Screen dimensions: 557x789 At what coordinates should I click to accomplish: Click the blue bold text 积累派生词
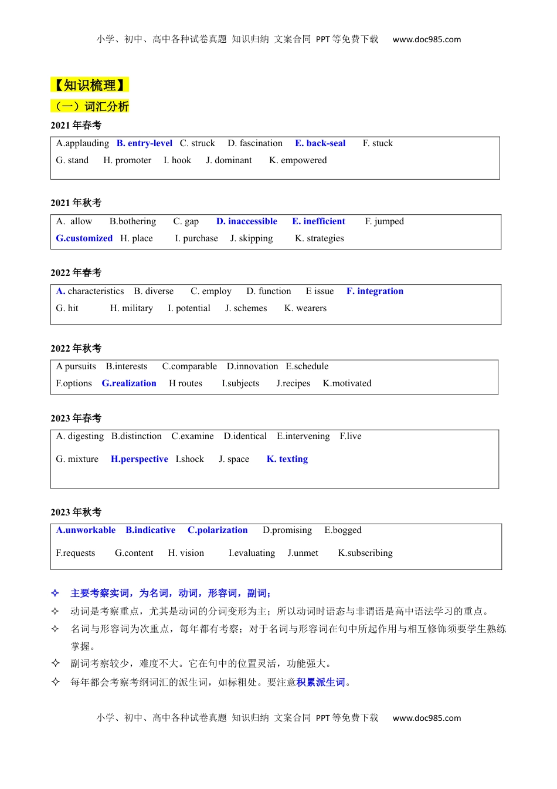pos(320,682)
